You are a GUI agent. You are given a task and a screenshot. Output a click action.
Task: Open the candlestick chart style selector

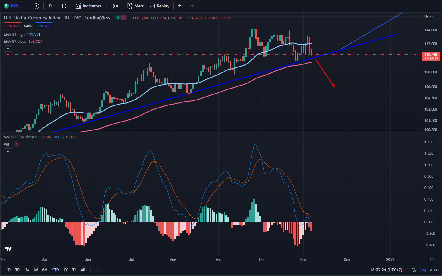click(x=64, y=6)
